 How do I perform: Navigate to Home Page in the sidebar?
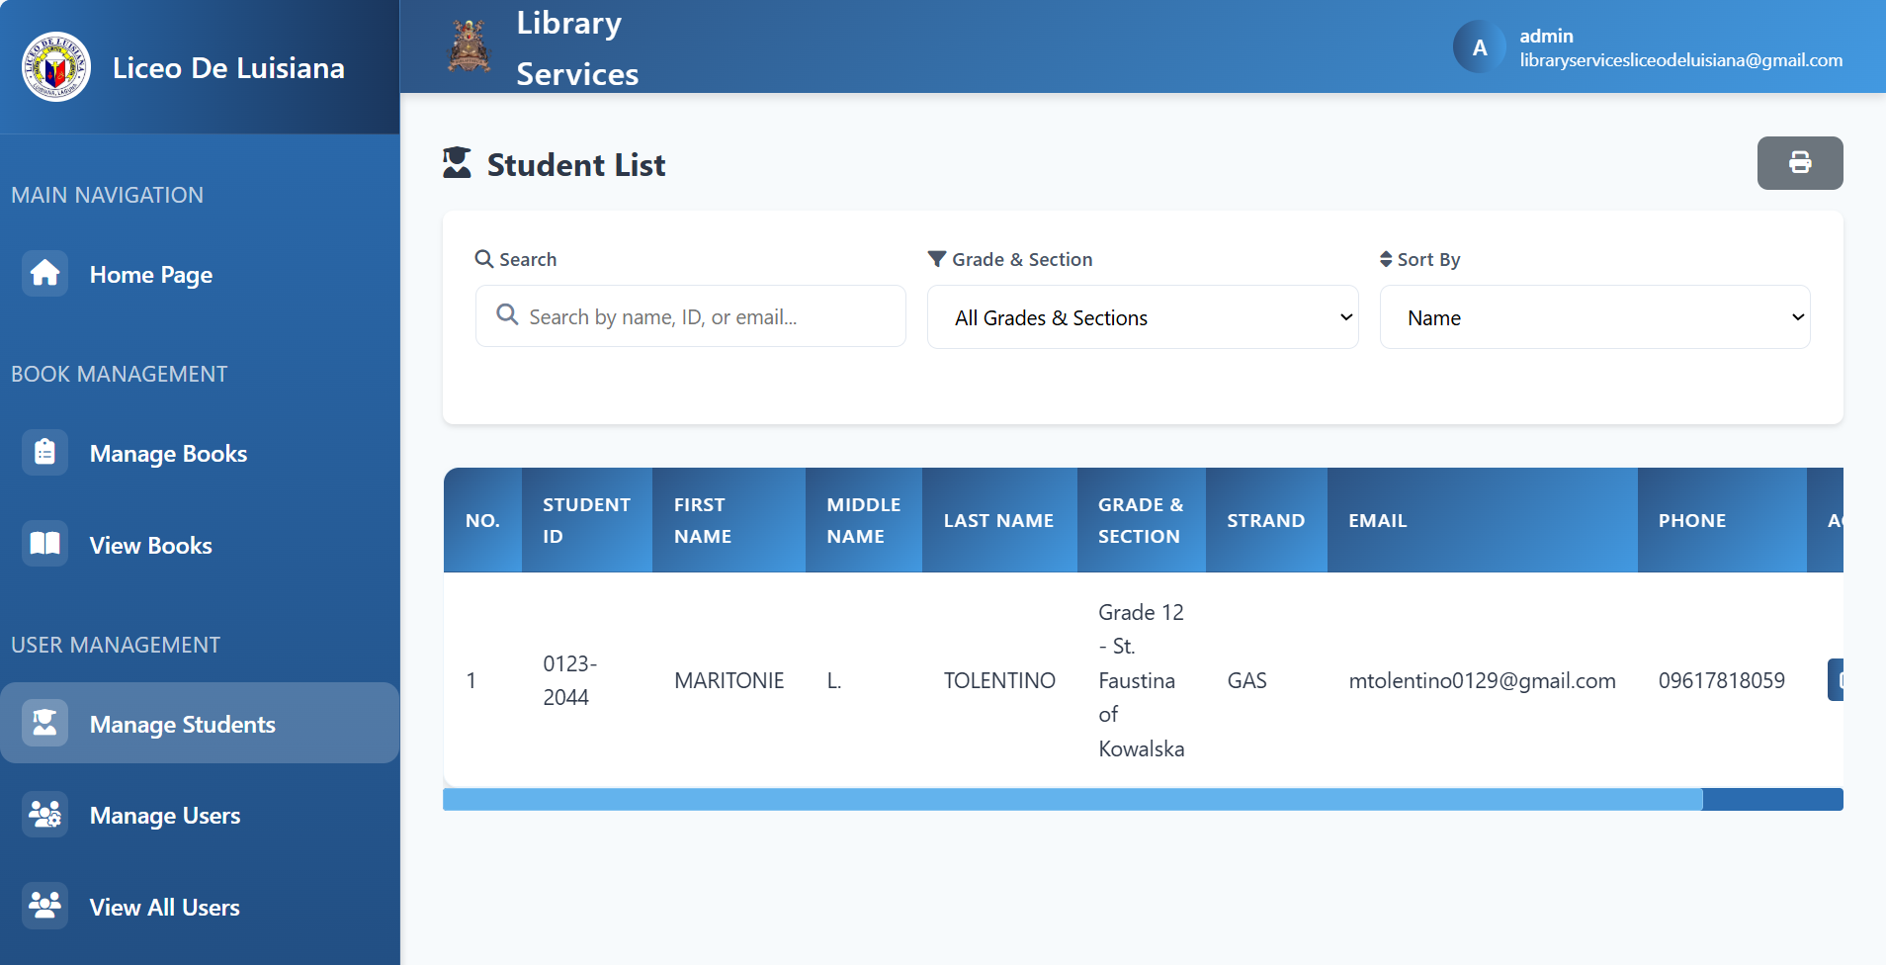coord(150,274)
